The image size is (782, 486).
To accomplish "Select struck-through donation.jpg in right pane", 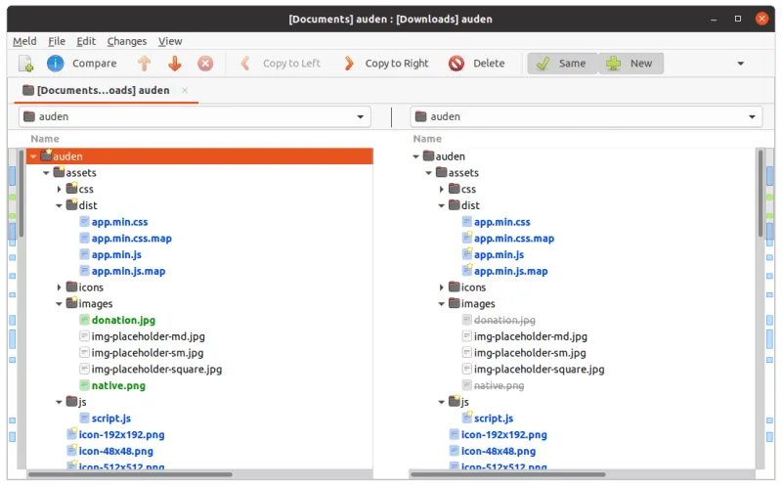I will (504, 320).
